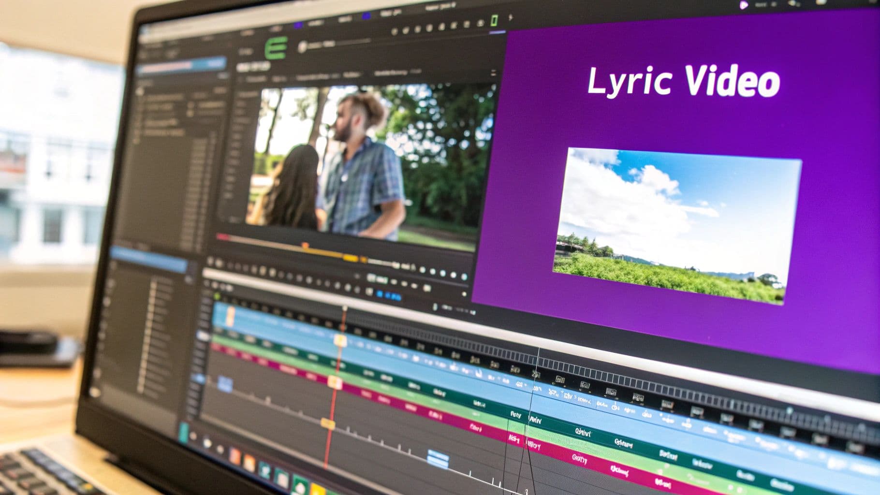
Task: Click the orange playhead on preview scrub bar
Action: point(305,246)
